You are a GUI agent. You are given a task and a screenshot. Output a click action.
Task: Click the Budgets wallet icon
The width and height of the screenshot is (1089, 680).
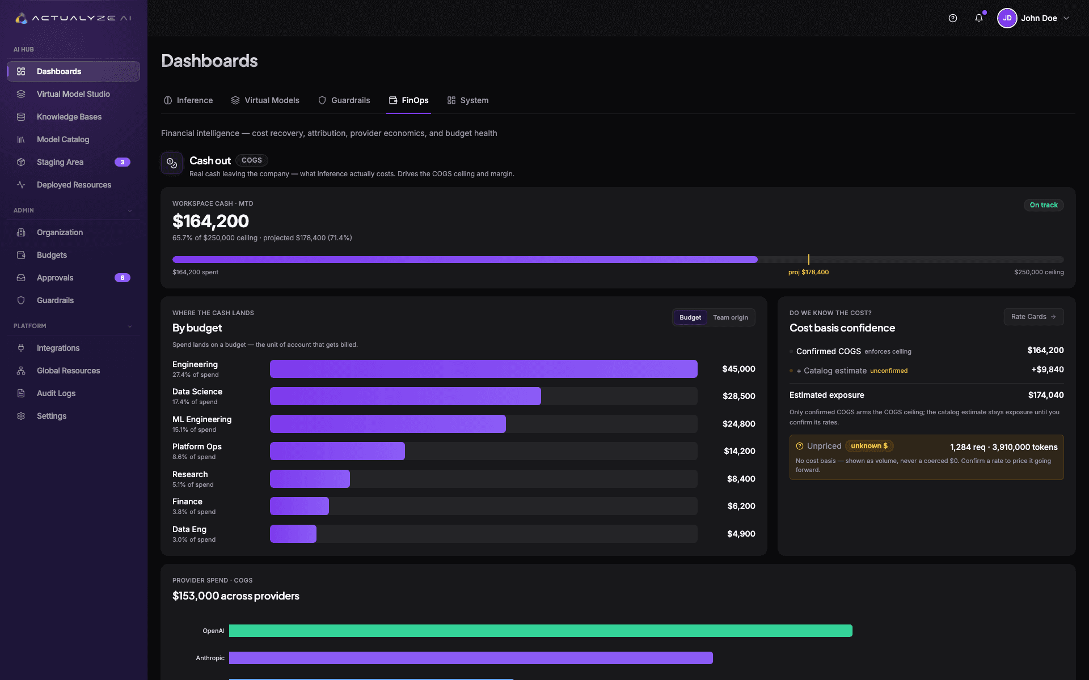click(21, 255)
